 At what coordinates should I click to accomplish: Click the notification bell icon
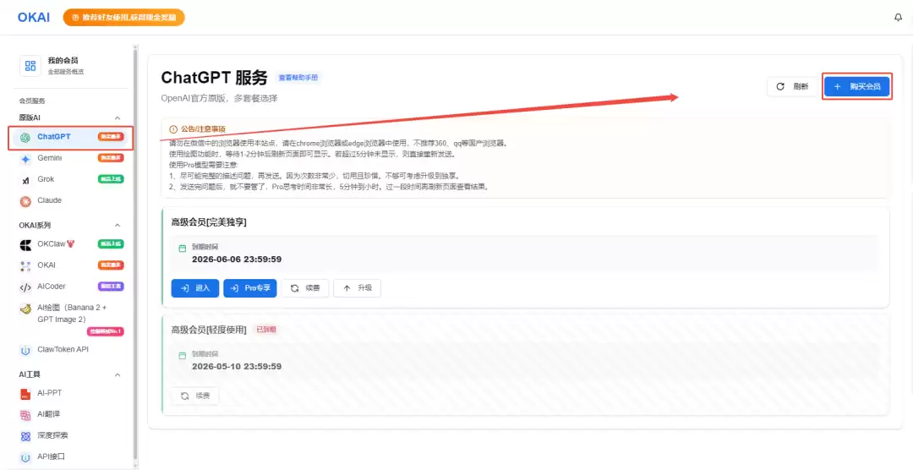click(x=898, y=18)
